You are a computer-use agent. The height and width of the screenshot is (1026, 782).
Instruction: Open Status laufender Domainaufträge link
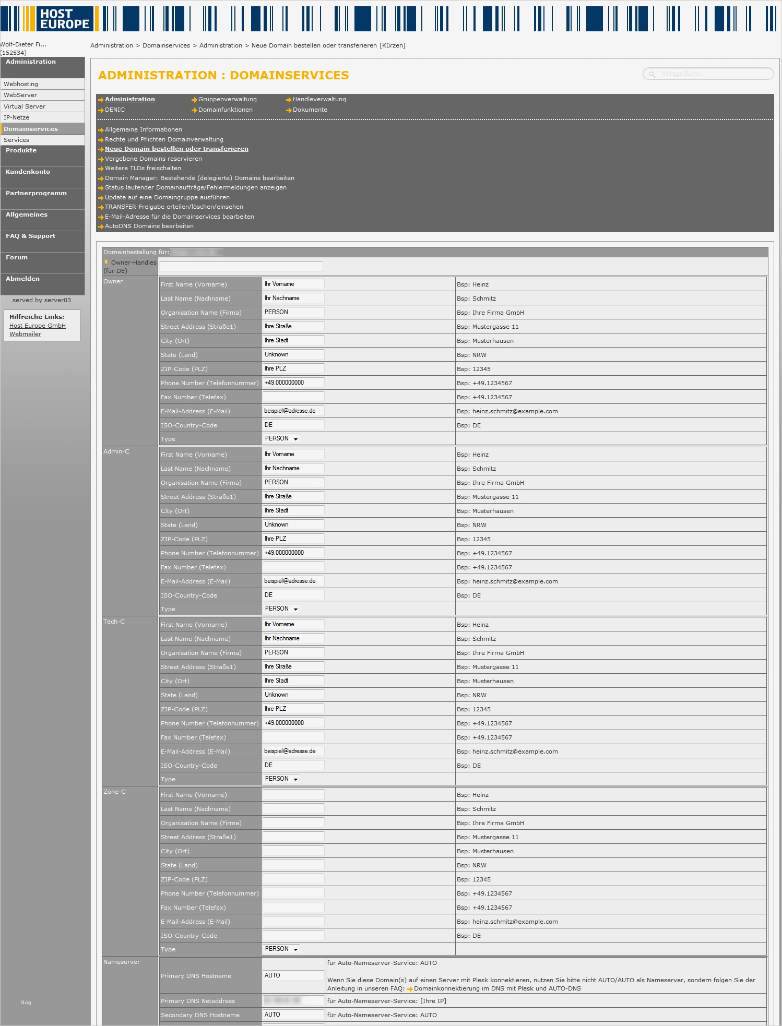[x=196, y=187]
